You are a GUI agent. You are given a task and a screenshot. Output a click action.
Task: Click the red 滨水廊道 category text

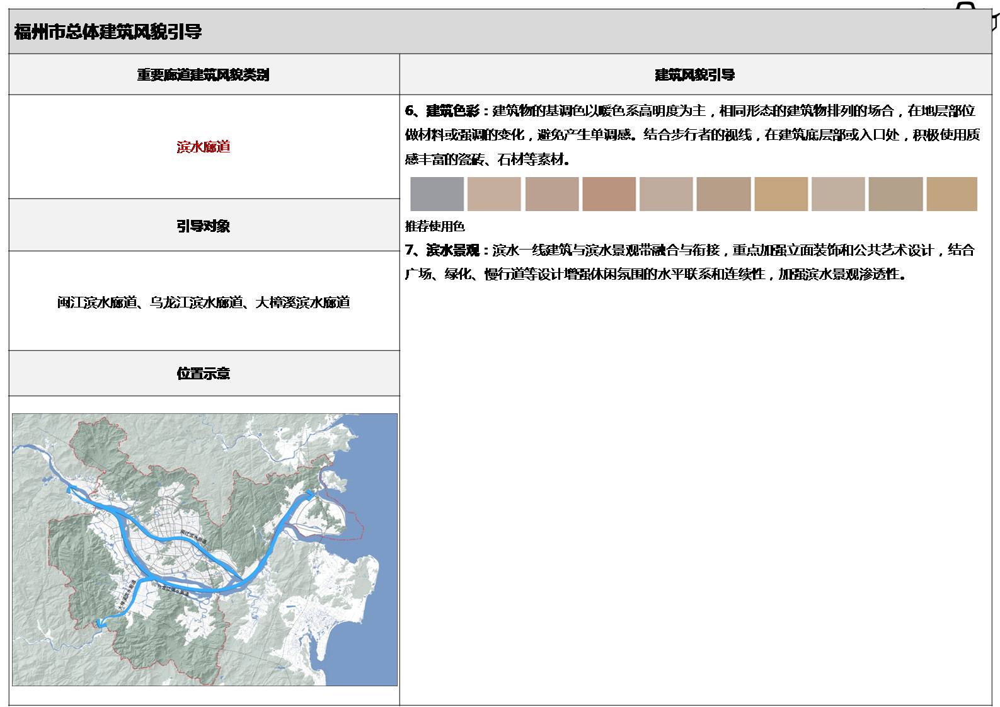tap(204, 147)
